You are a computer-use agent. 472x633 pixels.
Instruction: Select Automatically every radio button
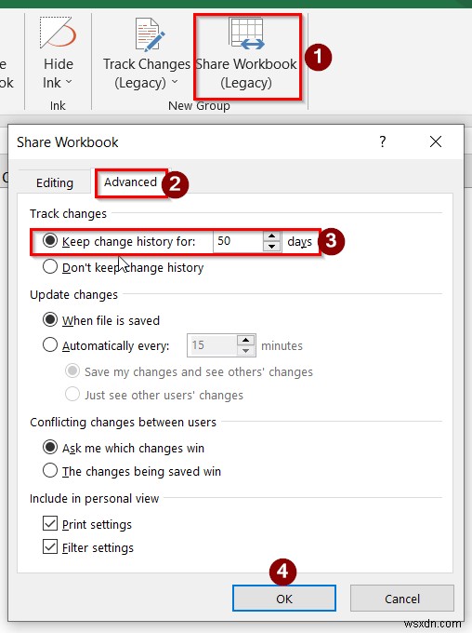[50, 345]
